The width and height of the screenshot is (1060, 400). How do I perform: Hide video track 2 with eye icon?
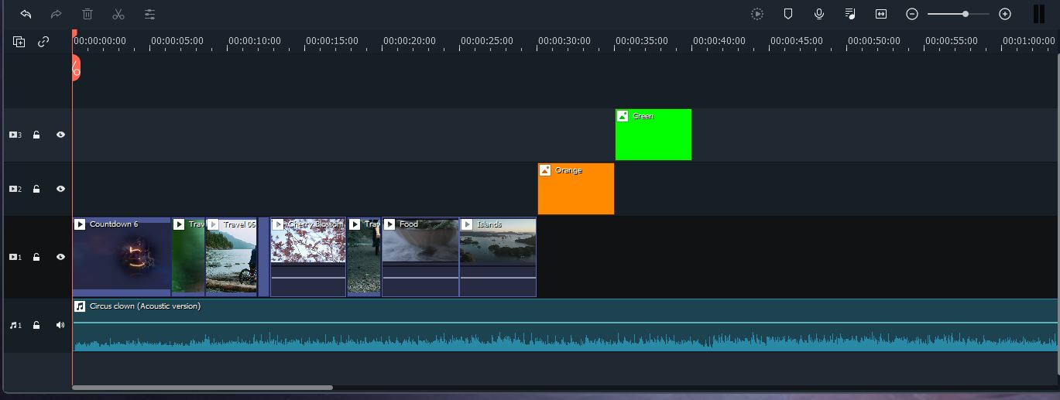[x=60, y=189]
